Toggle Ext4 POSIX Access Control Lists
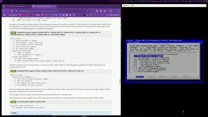The image size is (208, 117). point(152,63)
